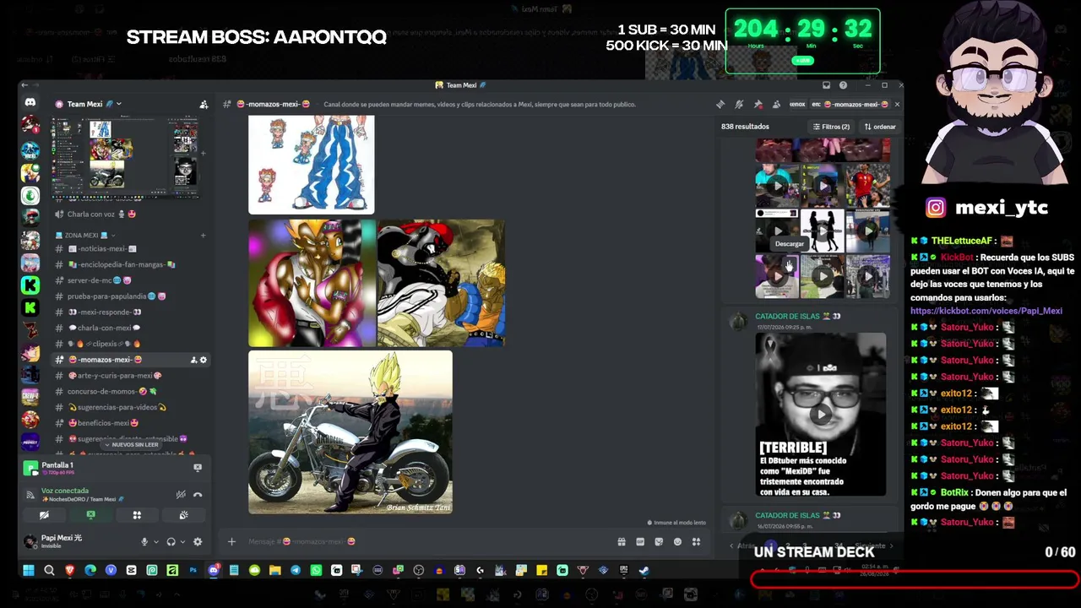Open Discord inbox icon in title bar
The image size is (1081, 608).
coord(826,85)
